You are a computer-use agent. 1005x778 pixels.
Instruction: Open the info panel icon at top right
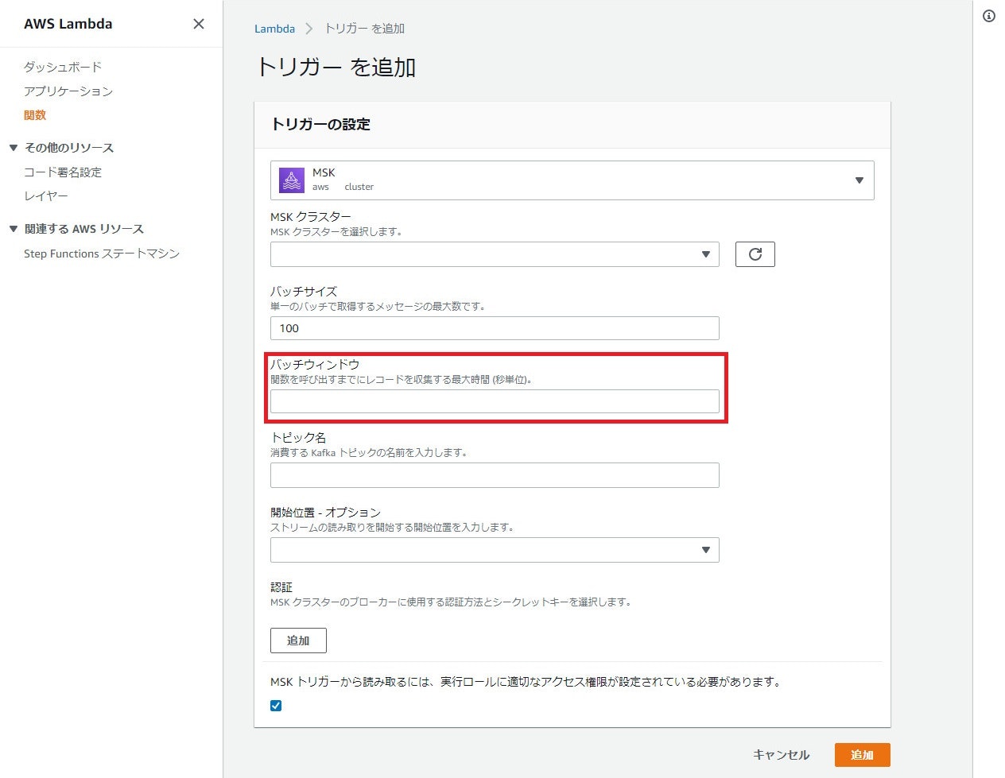(x=989, y=16)
